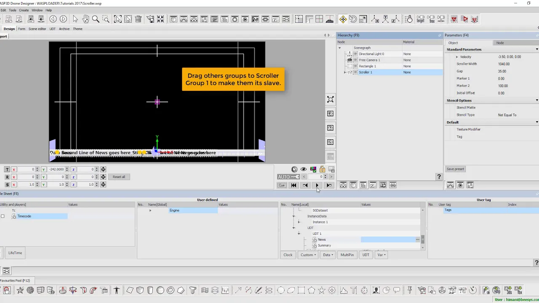Select the rotate tool in toolbar

pos(353,19)
